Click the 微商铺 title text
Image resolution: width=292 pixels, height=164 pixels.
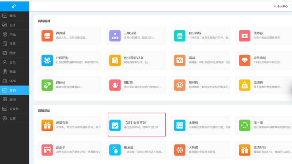pyautogui.click(x=61, y=33)
